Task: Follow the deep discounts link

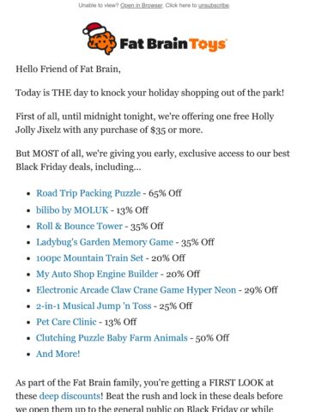Action: [x=70, y=396]
